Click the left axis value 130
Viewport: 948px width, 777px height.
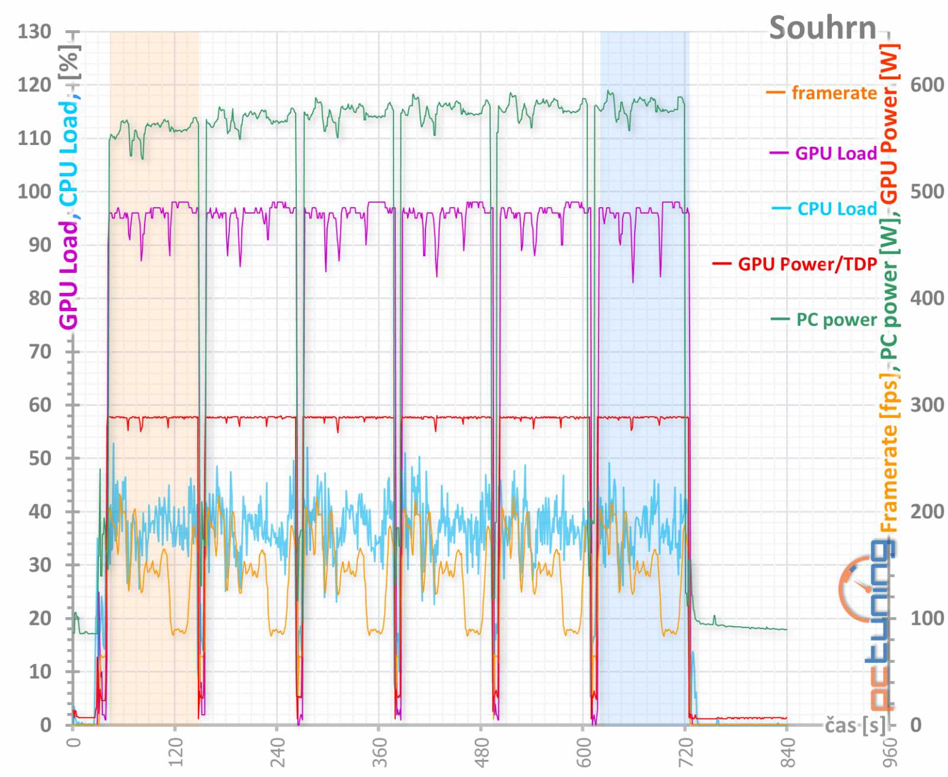coord(34,31)
